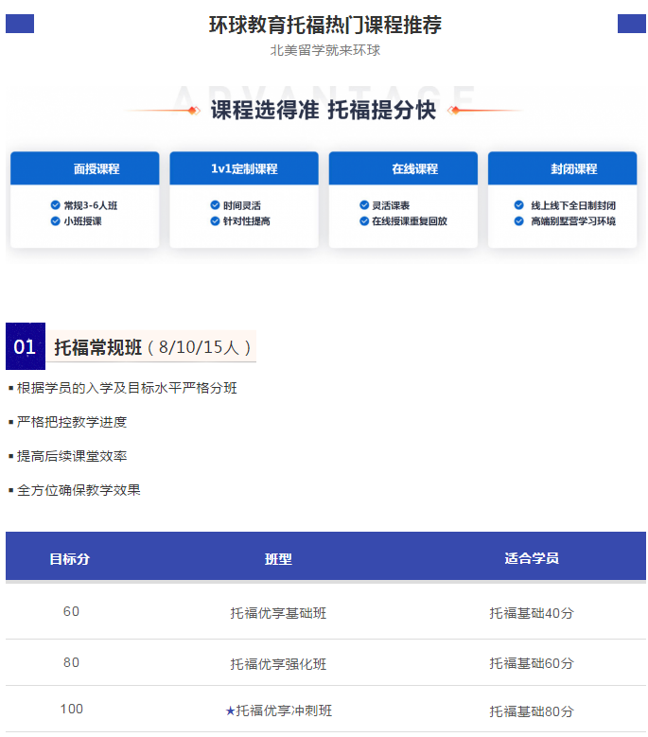
Task: Click the text 高端别墅营学习环境
Action: click(x=573, y=221)
